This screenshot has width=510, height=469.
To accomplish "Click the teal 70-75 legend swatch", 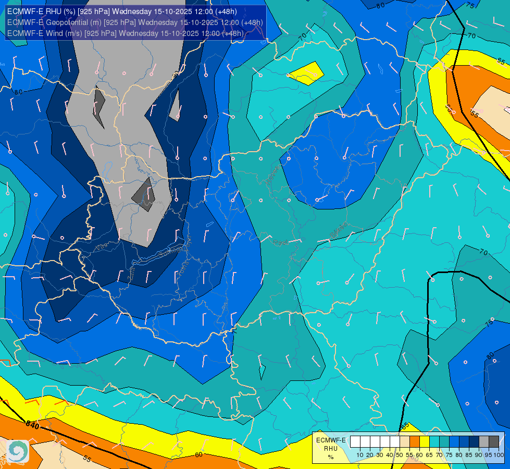I will (444, 441).
